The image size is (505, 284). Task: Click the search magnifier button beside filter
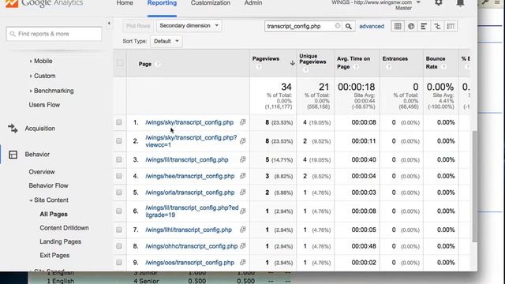tap(348, 26)
